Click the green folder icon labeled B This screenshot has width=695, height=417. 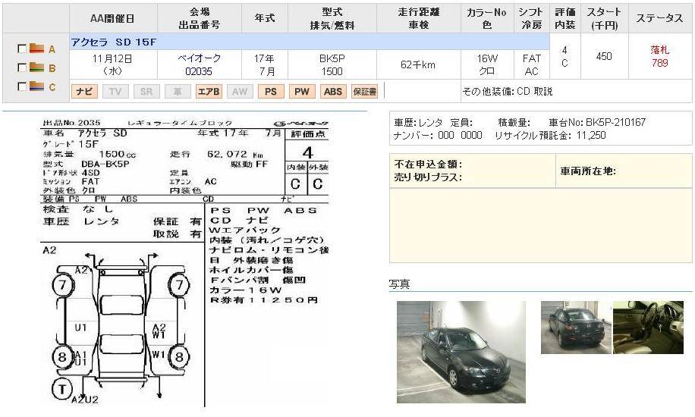[36, 67]
